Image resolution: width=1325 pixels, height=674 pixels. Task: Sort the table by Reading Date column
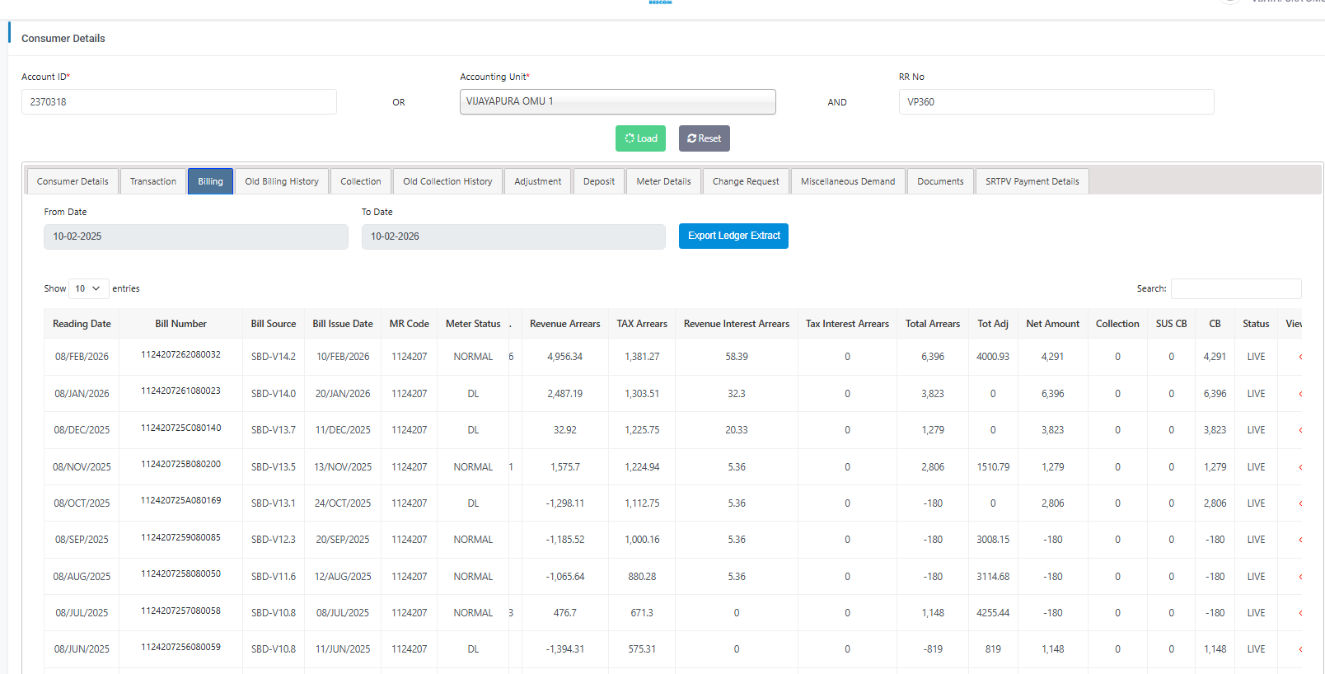82,324
